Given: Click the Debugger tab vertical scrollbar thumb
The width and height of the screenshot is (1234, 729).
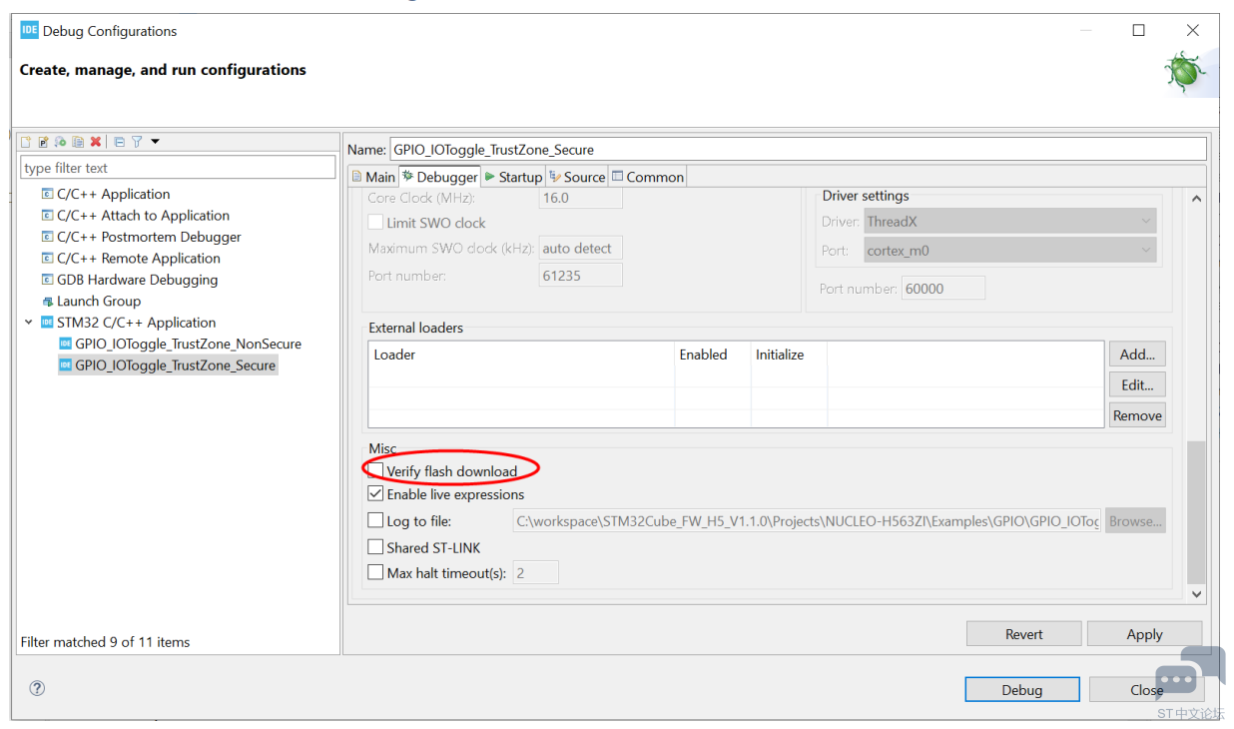Looking at the screenshot, I should (x=1196, y=512).
